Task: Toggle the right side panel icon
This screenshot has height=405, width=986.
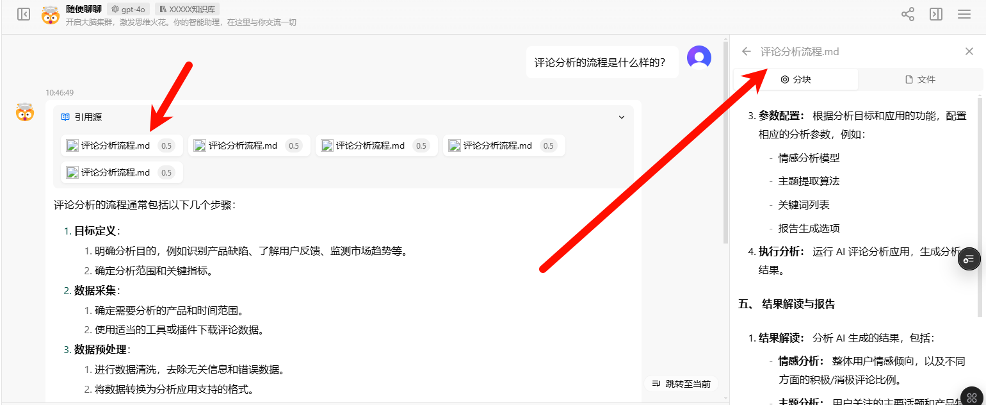Action: [x=936, y=14]
